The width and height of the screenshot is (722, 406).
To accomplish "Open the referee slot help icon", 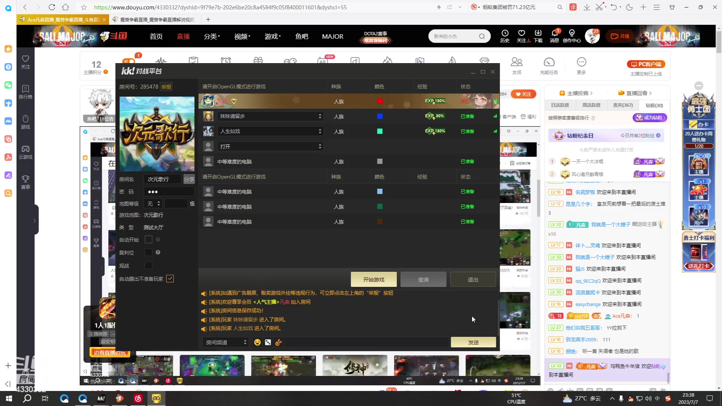I will coord(158,252).
